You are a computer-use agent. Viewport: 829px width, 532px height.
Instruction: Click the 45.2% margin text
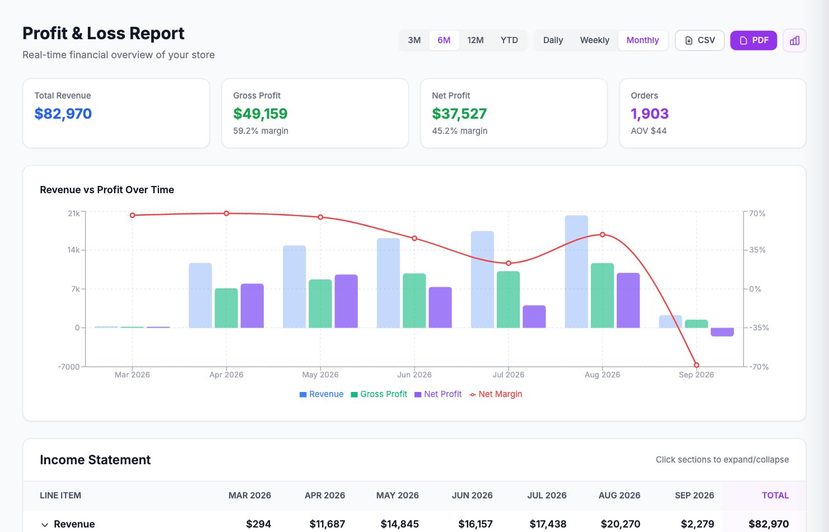[460, 130]
